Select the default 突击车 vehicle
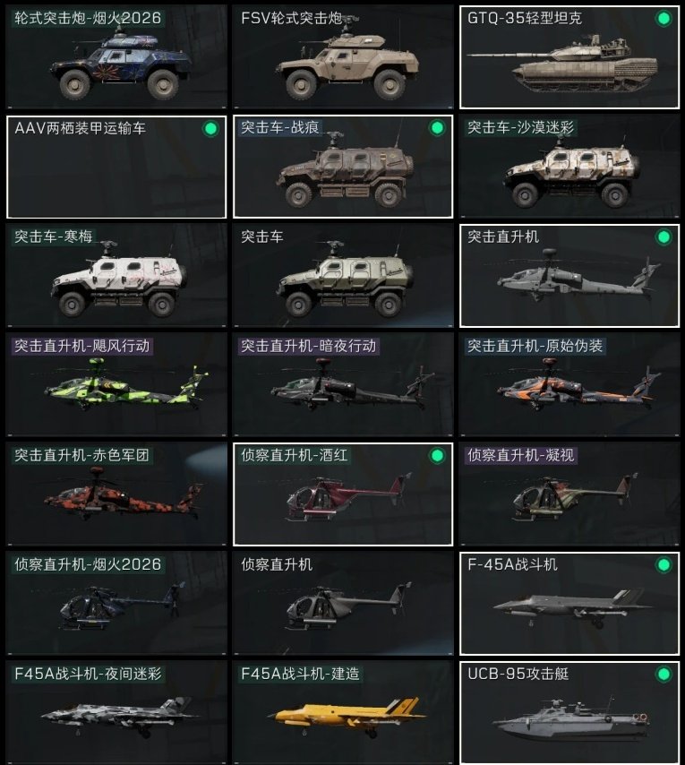The width and height of the screenshot is (685, 765). (x=343, y=276)
